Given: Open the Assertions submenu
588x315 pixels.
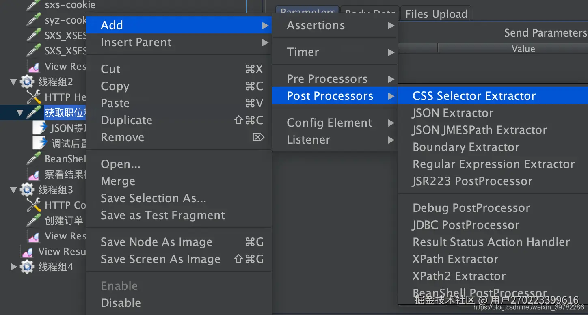Looking at the screenshot, I should 316,25.
